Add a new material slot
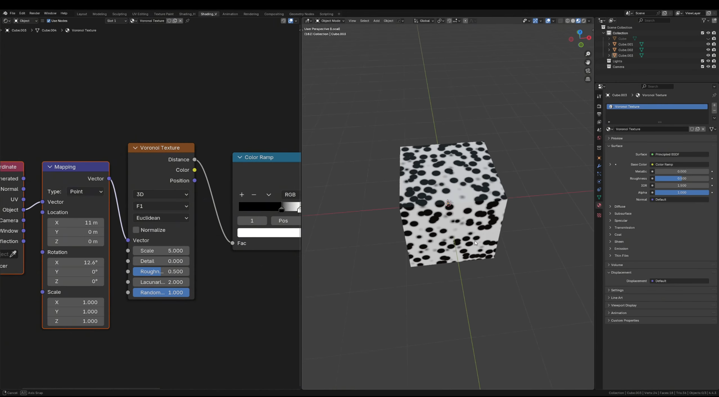Image resolution: width=719 pixels, height=397 pixels. (x=714, y=105)
